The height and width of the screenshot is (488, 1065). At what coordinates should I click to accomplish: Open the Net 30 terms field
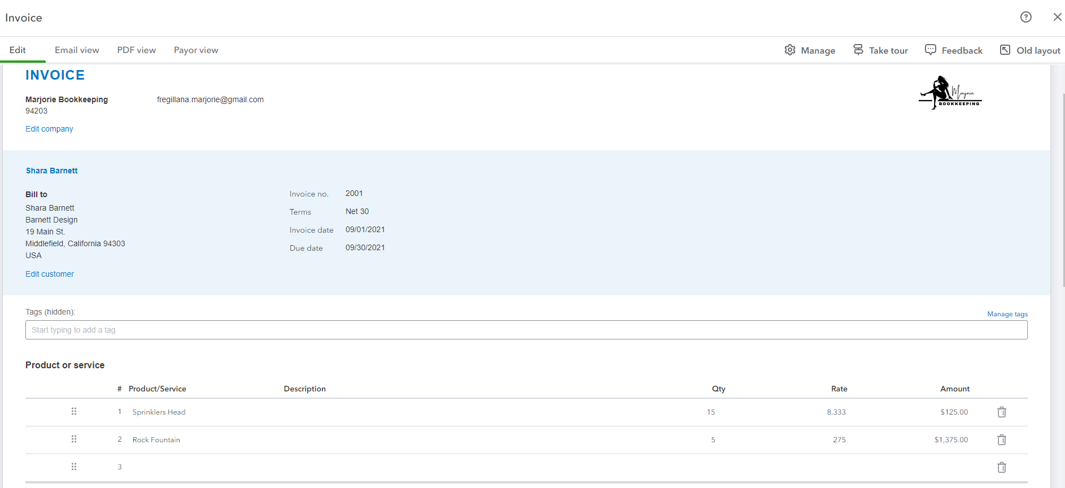pos(357,211)
